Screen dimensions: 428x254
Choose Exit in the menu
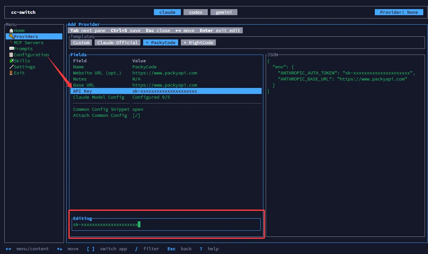[34, 73]
